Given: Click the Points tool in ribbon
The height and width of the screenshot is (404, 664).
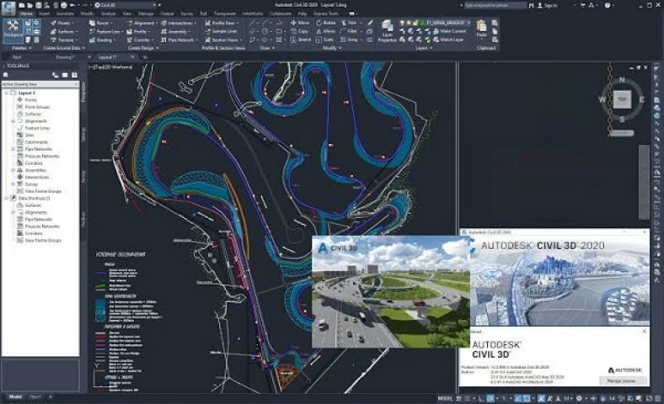Looking at the screenshot, I should (x=62, y=23).
